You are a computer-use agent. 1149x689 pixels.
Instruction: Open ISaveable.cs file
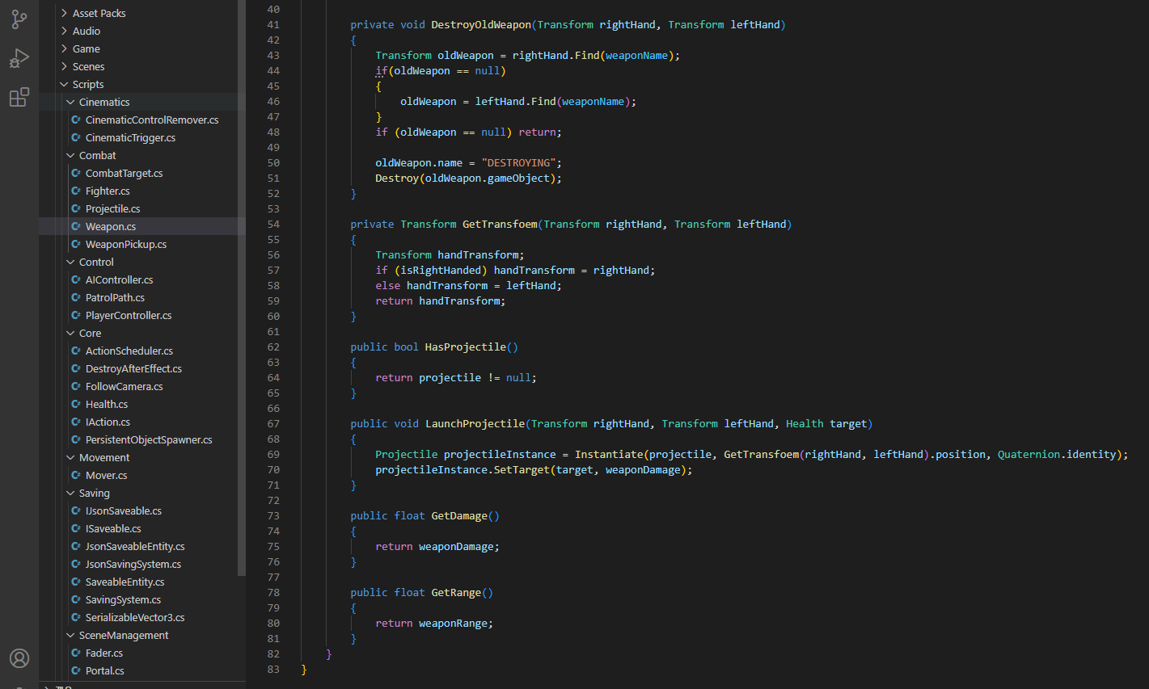[x=113, y=528]
